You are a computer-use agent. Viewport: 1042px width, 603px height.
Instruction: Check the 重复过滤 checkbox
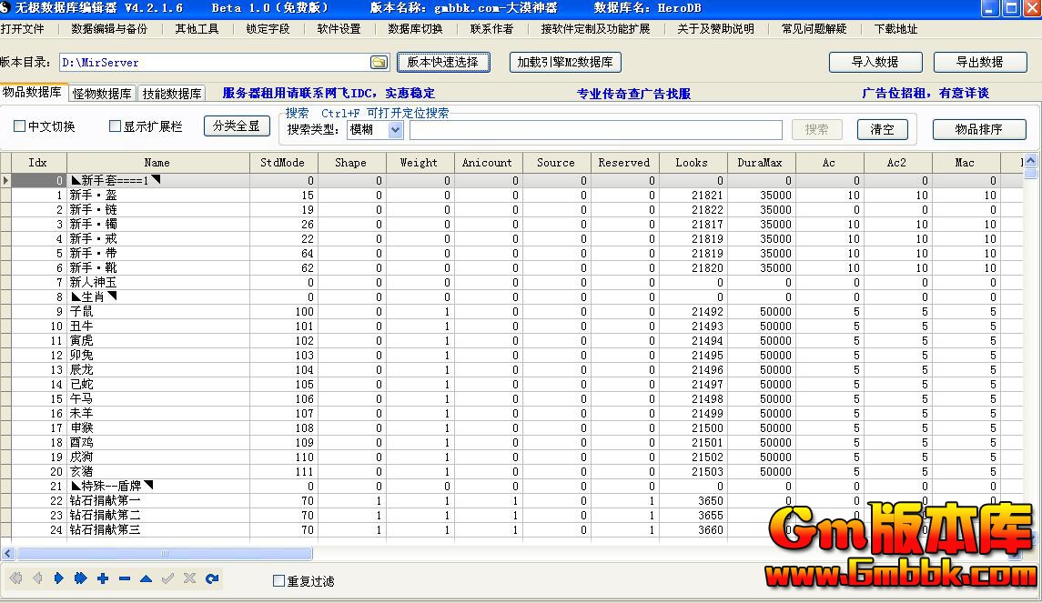[x=279, y=581]
